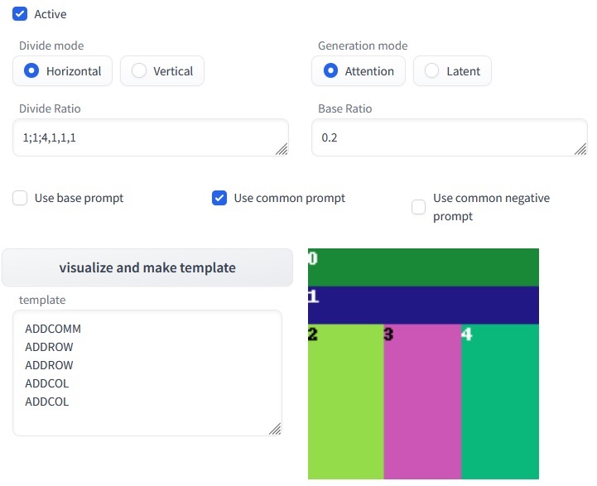Screen dimensions: 597x486
Task: Click the template box resize handle
Action: (275, 429)
